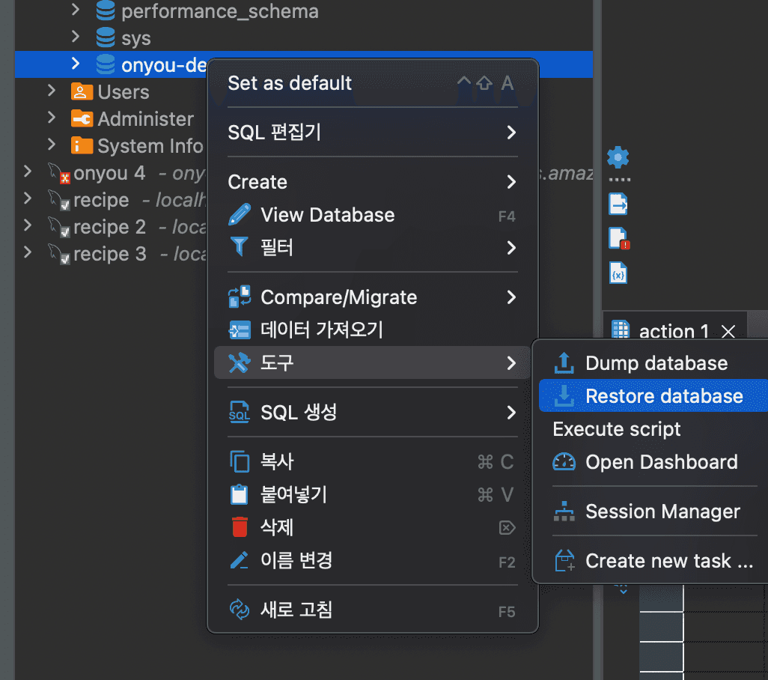Click the file icon with red error badge
The image size is (768, 680).
pyautogui.click(x=618, y=238)
